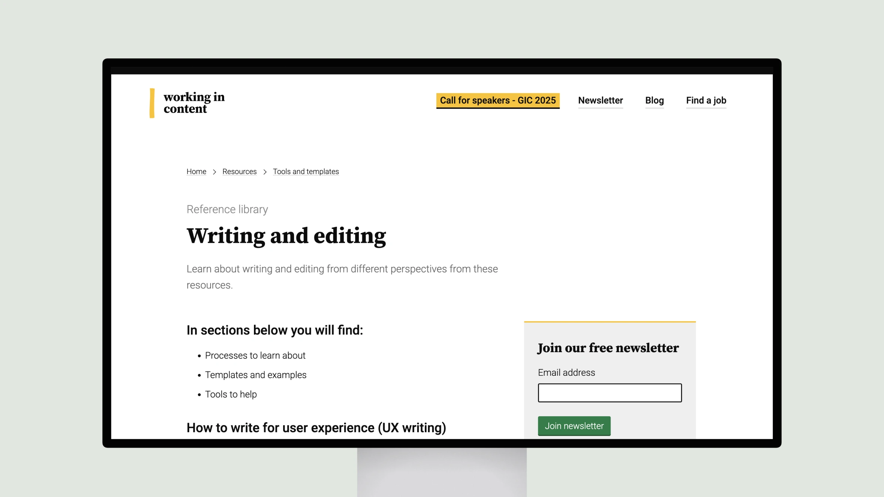Screen dimensions: 884x497
Task: Click the 'Blog' navigation icon
Action: [x=654, y=101]
